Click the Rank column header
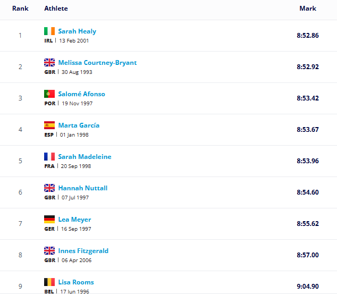 (20, 9)
